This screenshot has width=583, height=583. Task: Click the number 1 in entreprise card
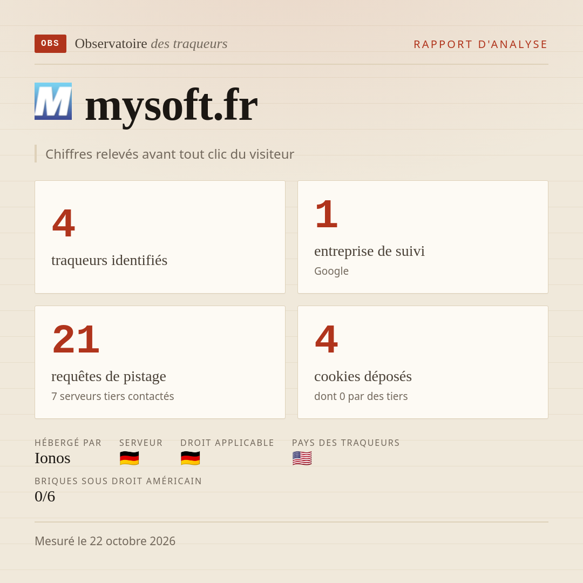click(x=326, y=214)
